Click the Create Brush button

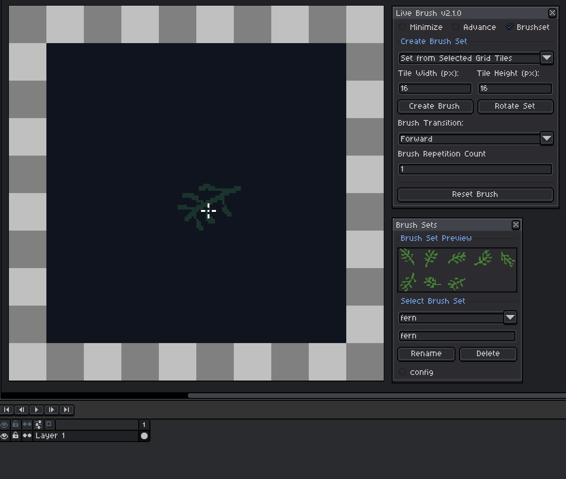[x=435, y=106]
